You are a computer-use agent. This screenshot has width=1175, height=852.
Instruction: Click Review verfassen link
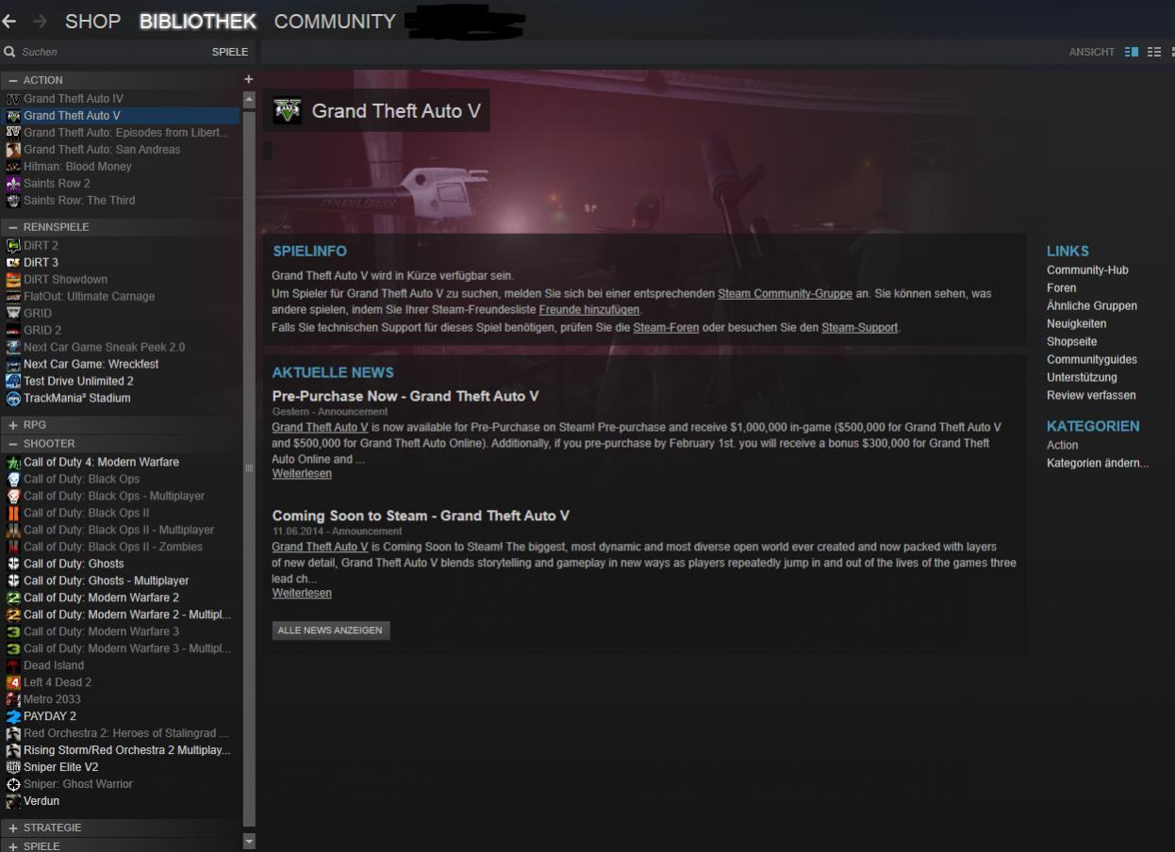(x=1091, y=396)
